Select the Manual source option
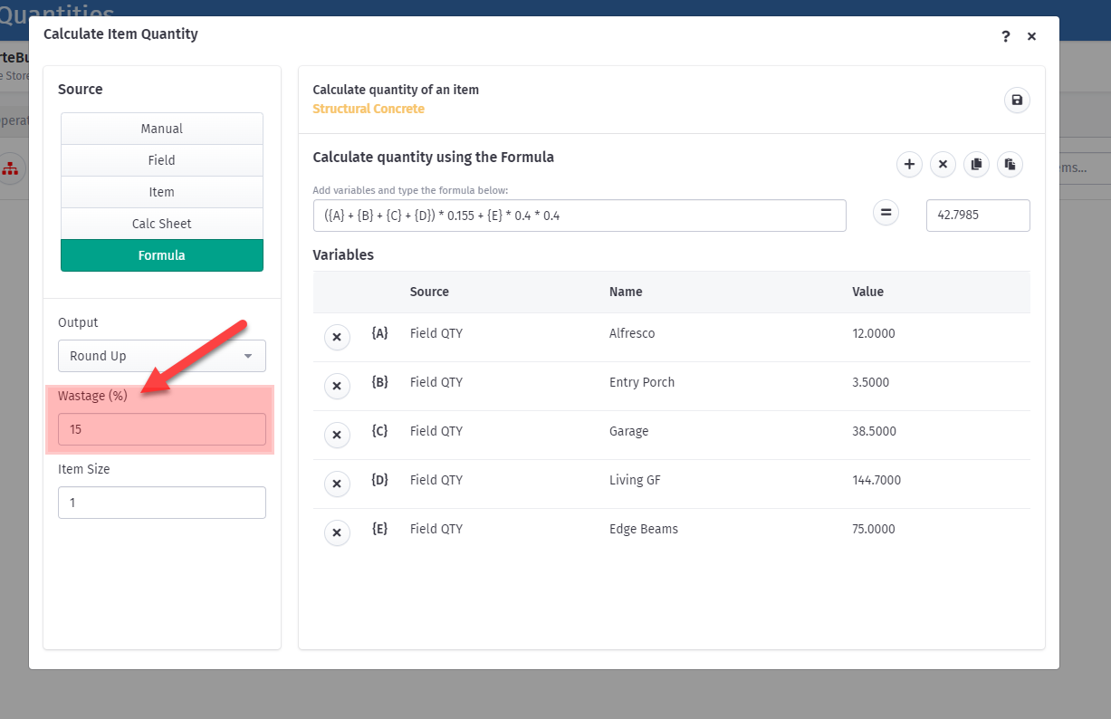This screenshot has width=1111, height=719. click(x=162, y=129)
